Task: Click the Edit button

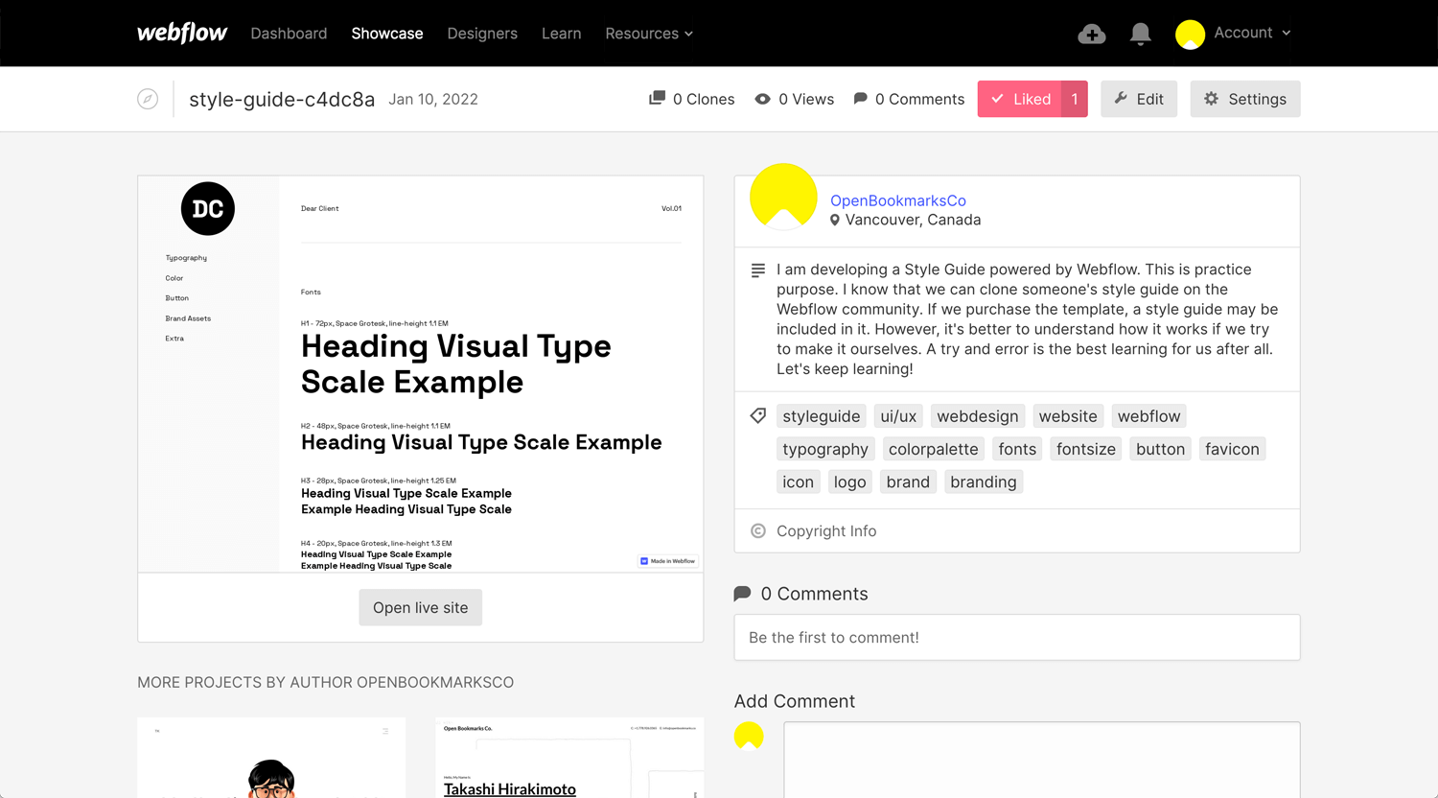Action: click(x=1139, y=99)
